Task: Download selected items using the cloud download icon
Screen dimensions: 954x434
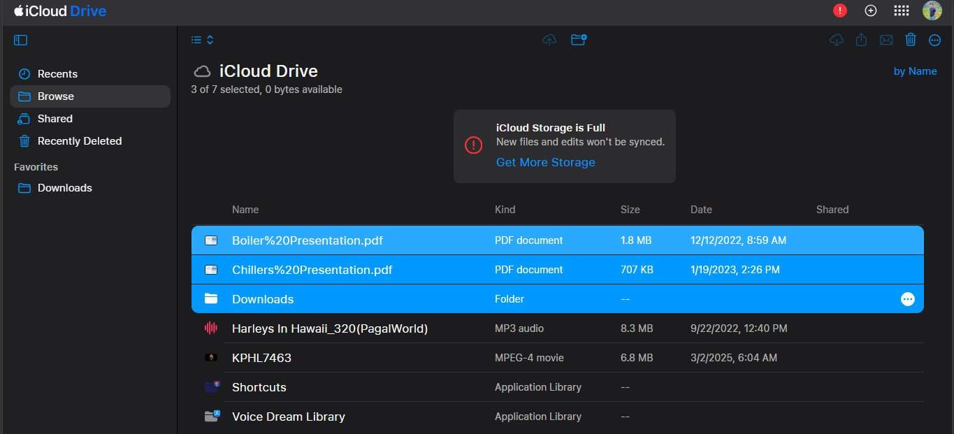Action: [837, 40]
